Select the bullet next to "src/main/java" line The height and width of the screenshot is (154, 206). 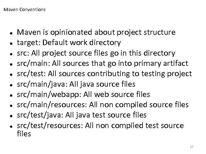pyautogui.click(x=10, y=84)
